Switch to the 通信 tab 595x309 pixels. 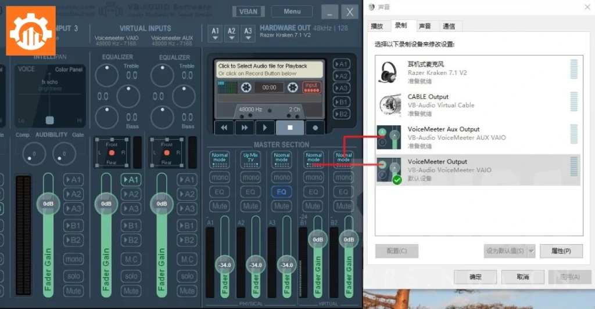pos(449,26)
